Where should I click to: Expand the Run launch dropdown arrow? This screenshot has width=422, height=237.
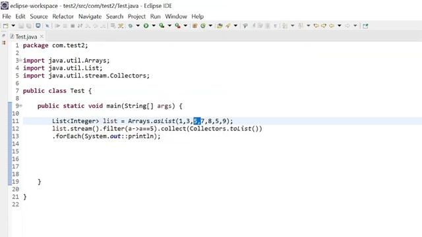tap(154, 26)
